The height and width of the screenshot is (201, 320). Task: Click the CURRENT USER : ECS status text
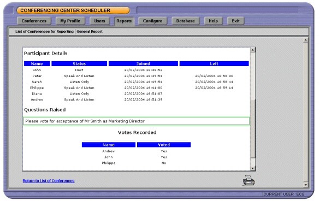click(x=284, y=194)
